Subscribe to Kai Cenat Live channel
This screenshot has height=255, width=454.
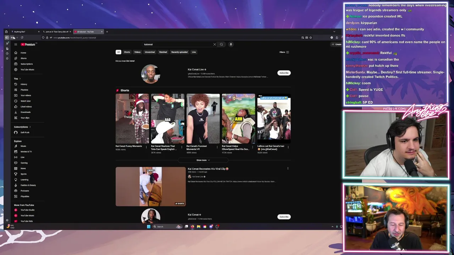[x=284, y=73]
